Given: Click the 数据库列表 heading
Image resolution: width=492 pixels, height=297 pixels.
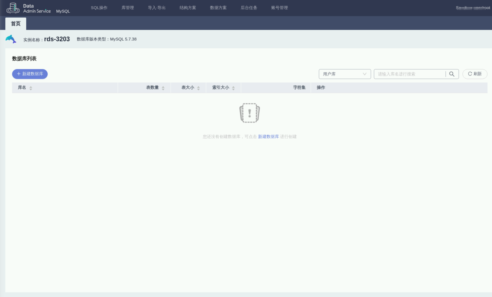Looking at the screenshot, I should (24, 59).
